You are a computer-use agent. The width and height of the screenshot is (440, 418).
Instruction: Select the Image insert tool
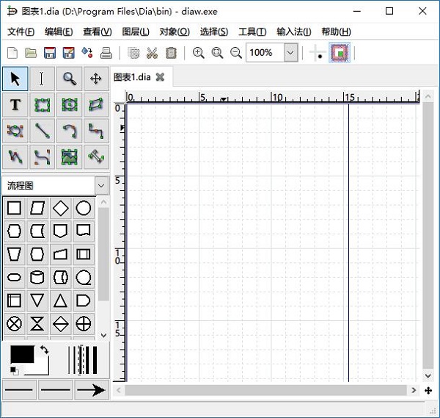(x=69, y=157)
